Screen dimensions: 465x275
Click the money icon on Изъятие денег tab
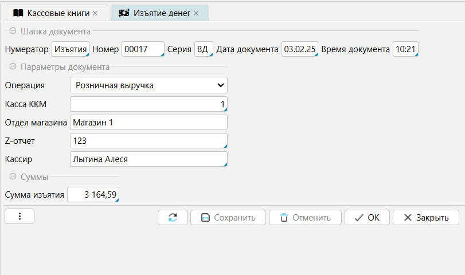pyautogui.click(x=123, y=13)
